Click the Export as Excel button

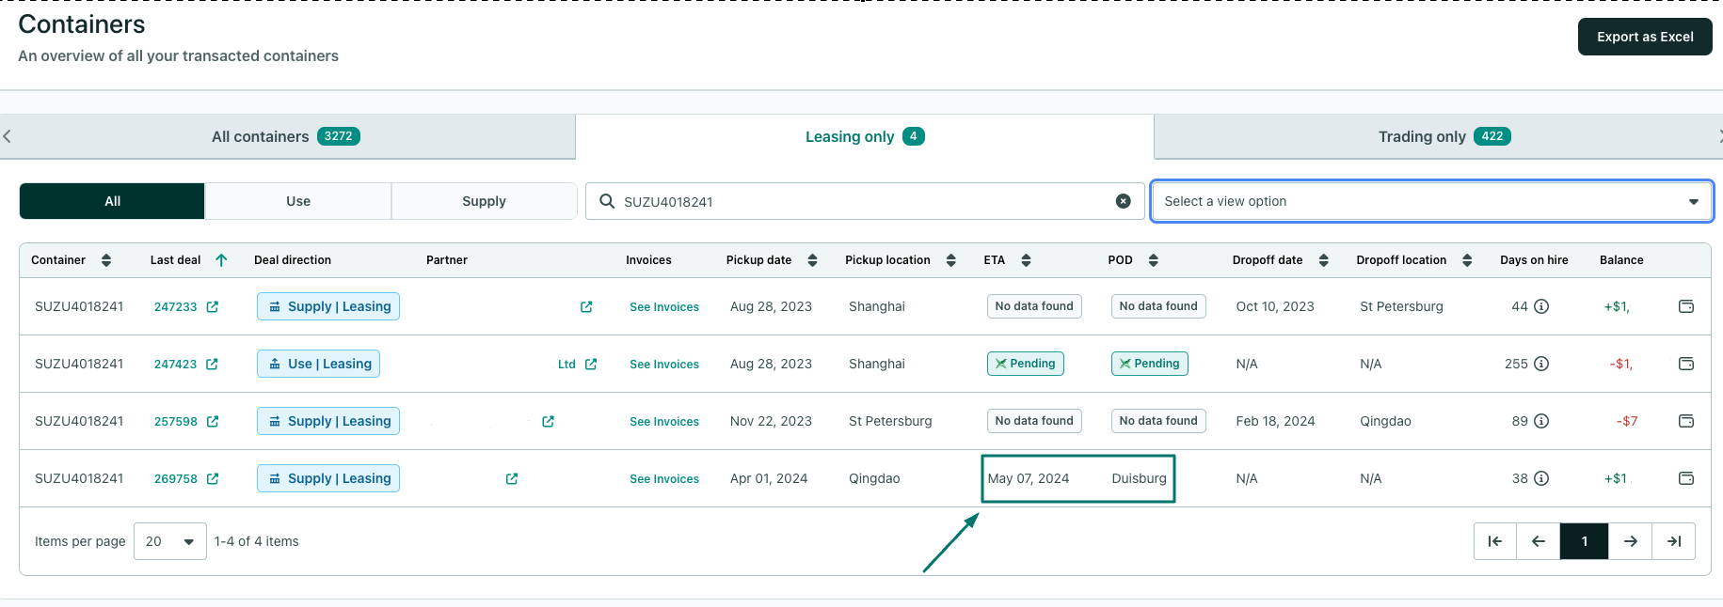(1644, 37)
